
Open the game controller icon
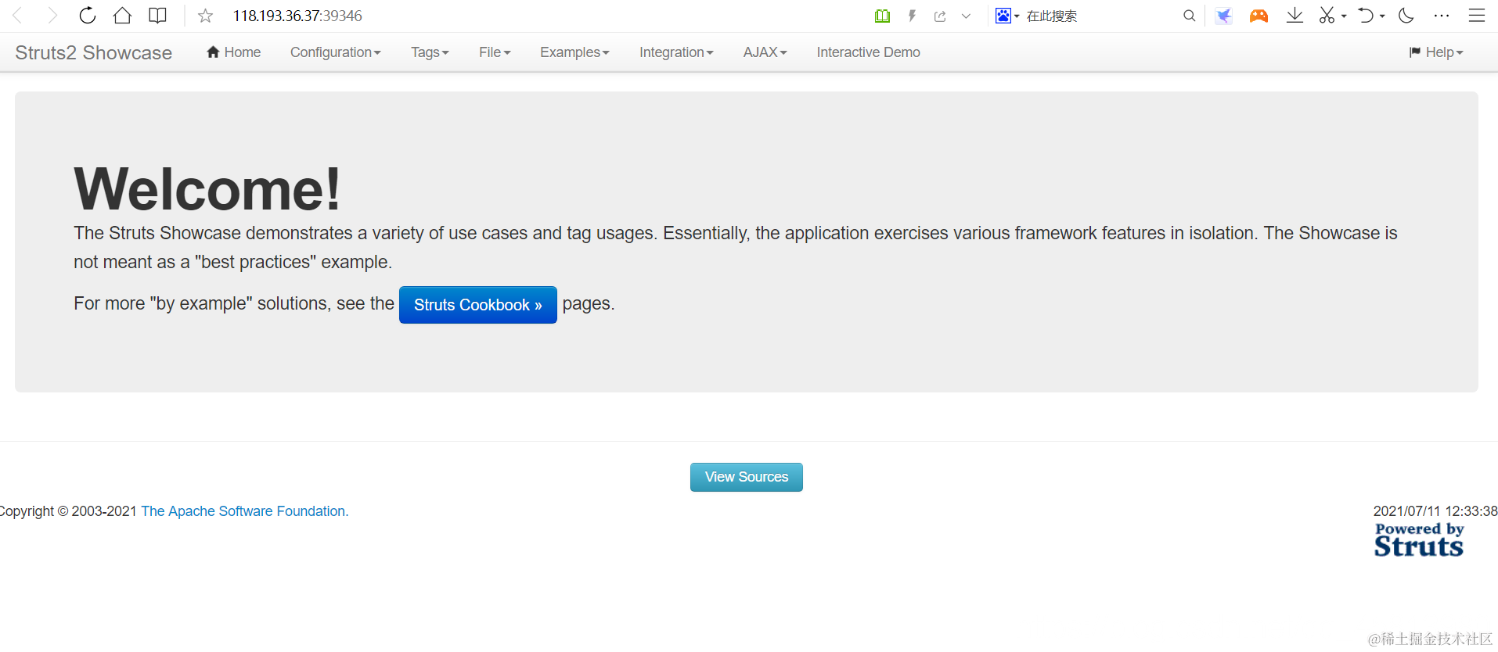(x=1259, y=16)
